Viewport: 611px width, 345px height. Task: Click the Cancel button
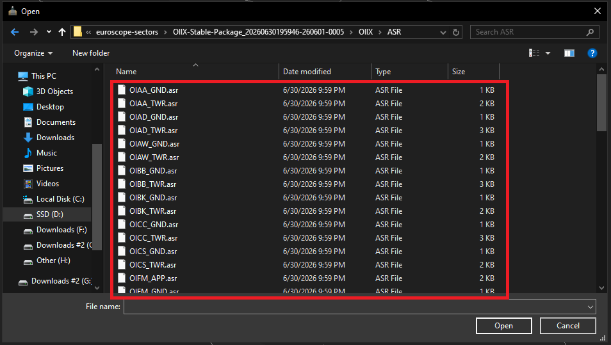(567, 326)
